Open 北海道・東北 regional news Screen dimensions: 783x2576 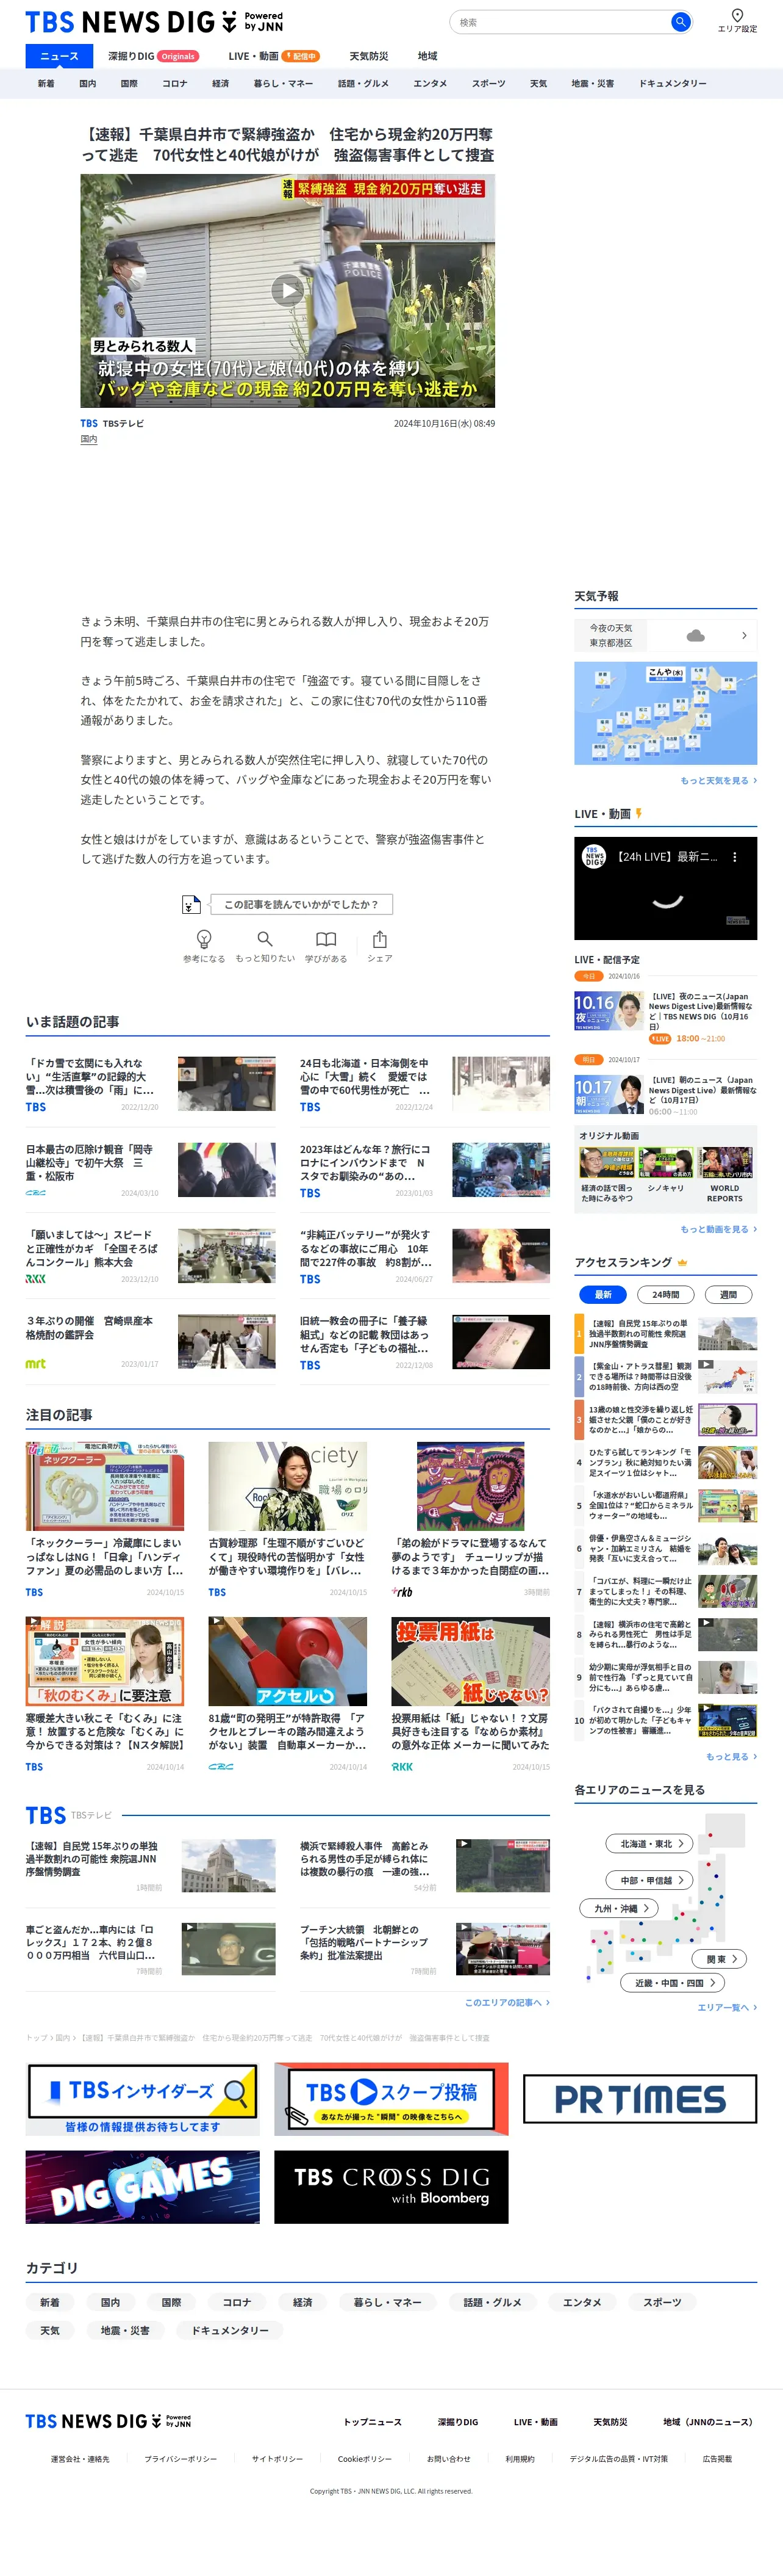tap(650, 1843)
